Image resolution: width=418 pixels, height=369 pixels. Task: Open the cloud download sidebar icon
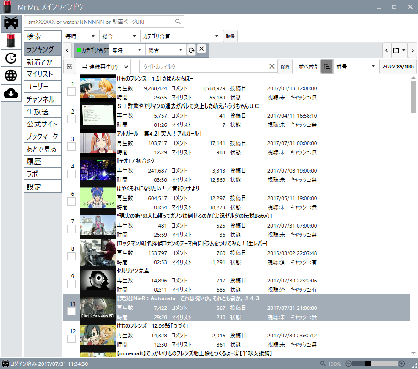point(11,93)
